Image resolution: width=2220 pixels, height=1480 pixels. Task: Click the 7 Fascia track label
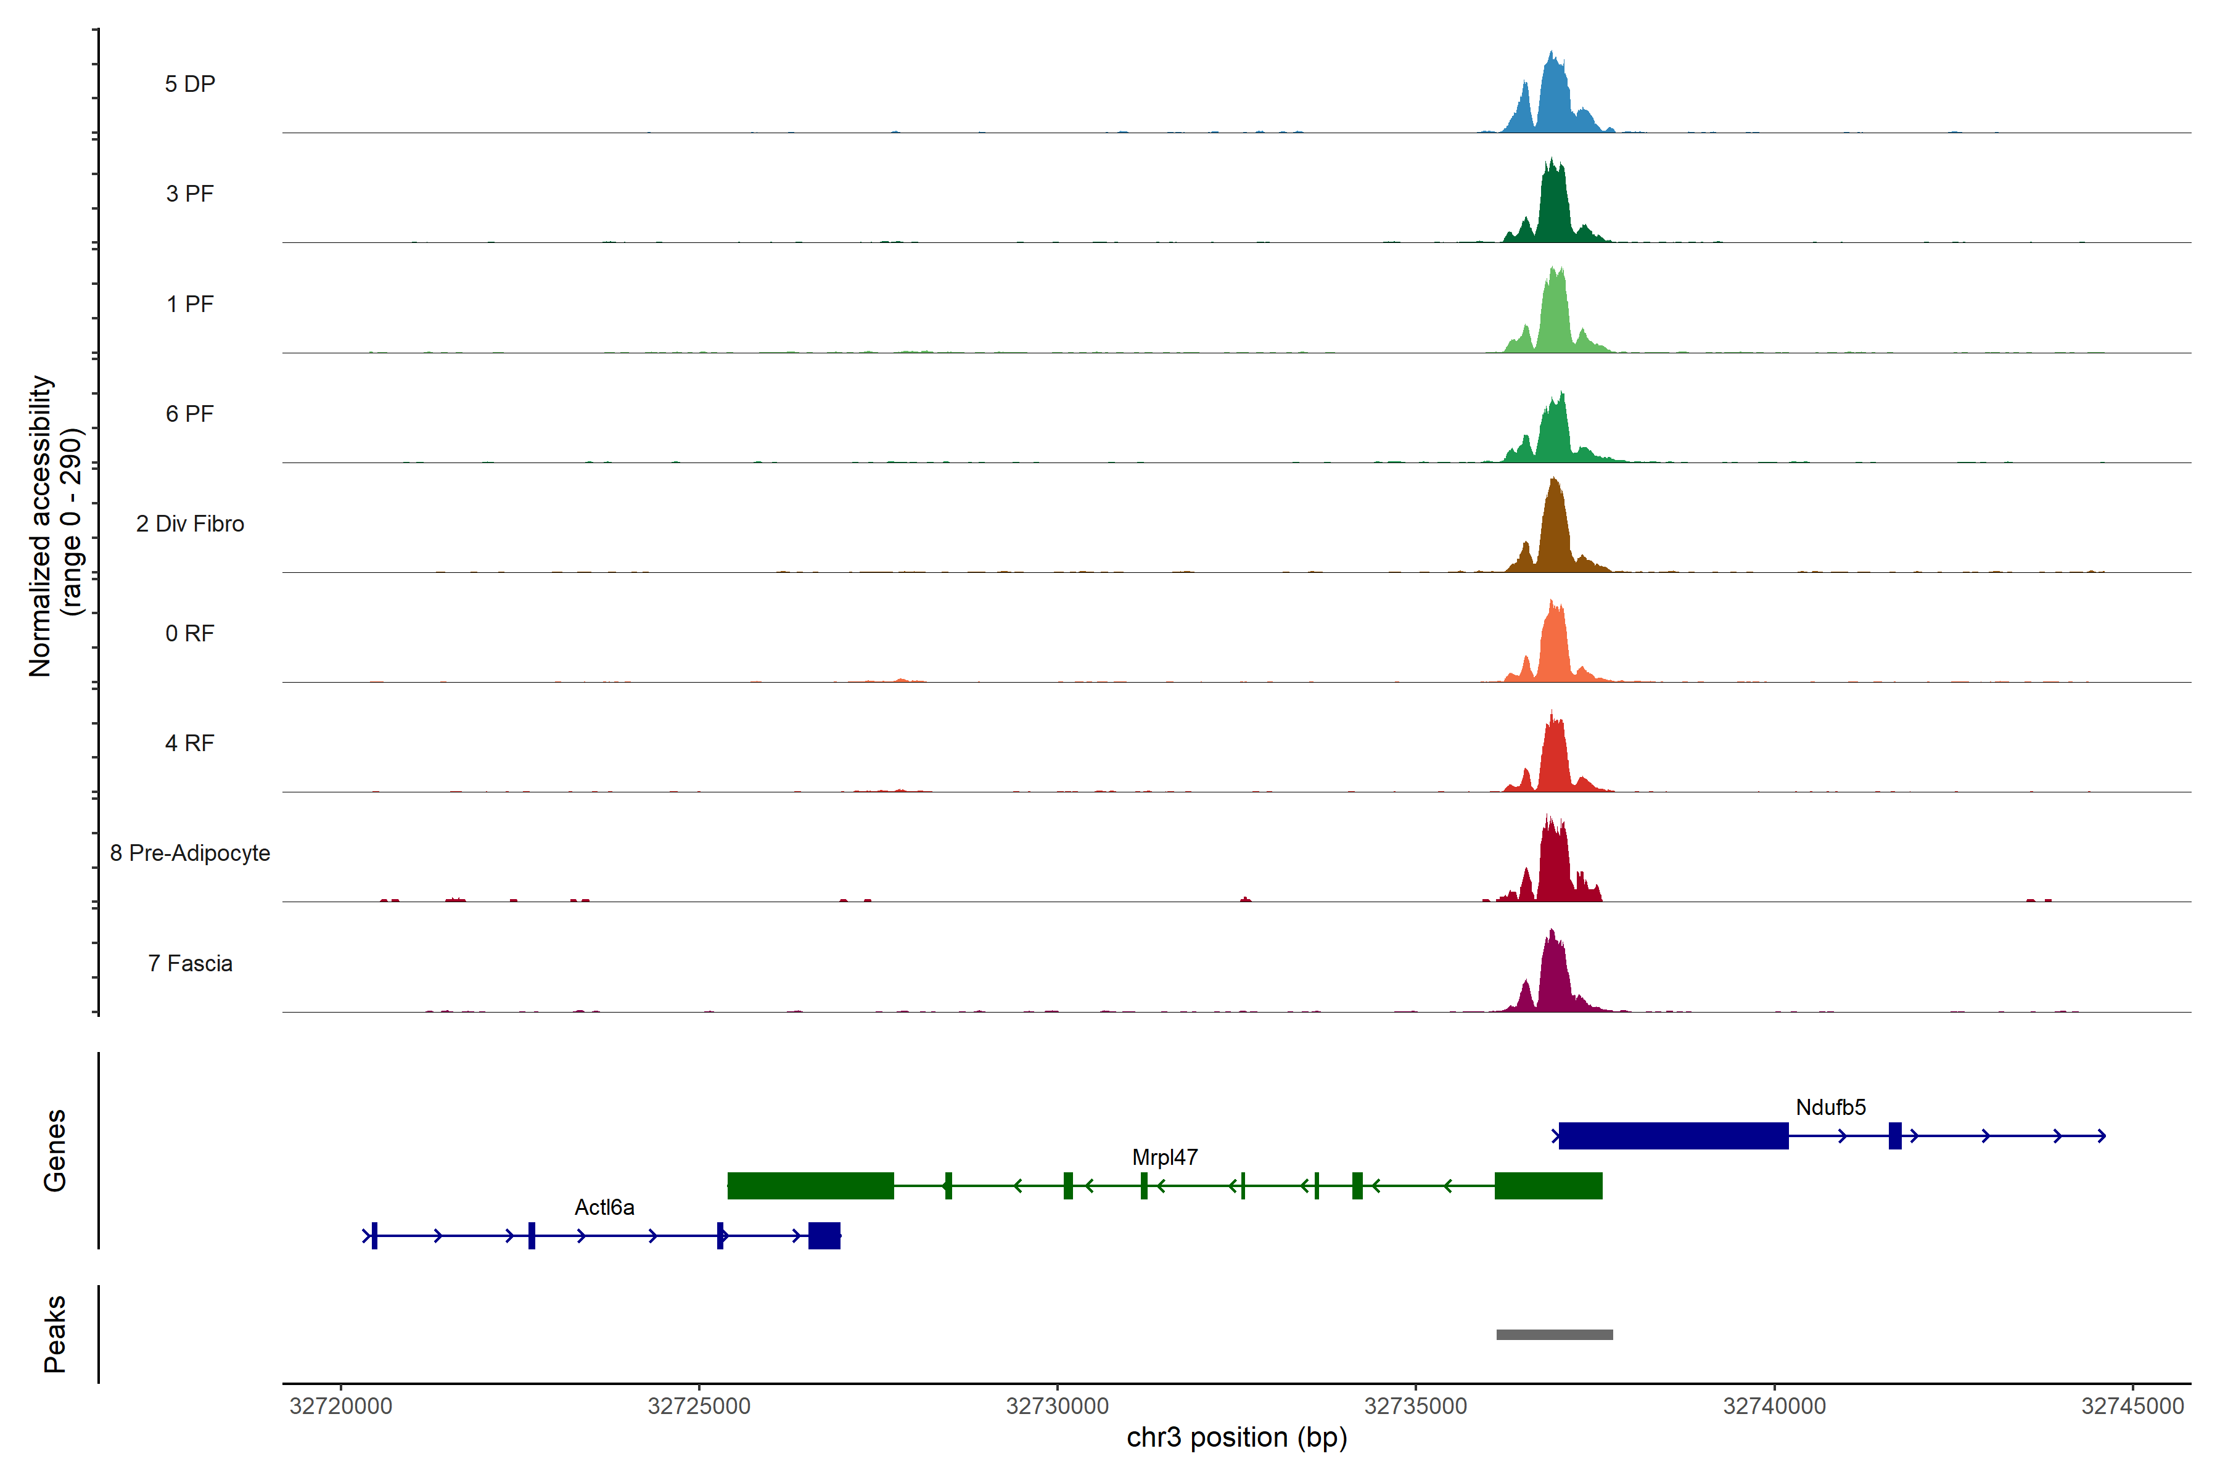tap(190, 964)
